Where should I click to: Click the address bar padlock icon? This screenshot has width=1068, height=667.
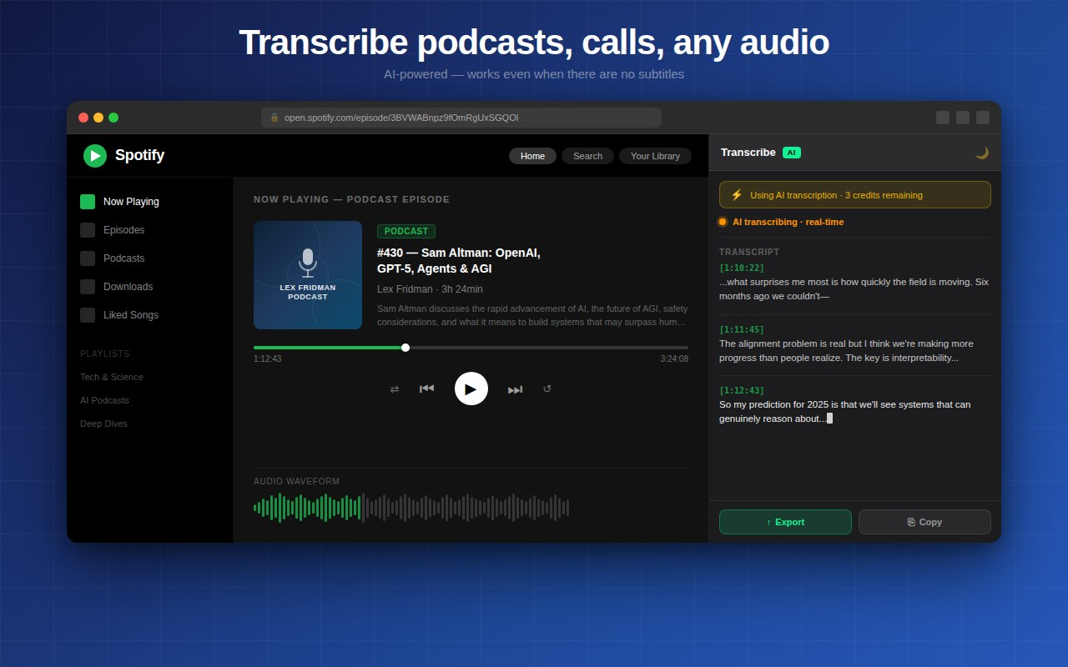[x=275, y=118]
